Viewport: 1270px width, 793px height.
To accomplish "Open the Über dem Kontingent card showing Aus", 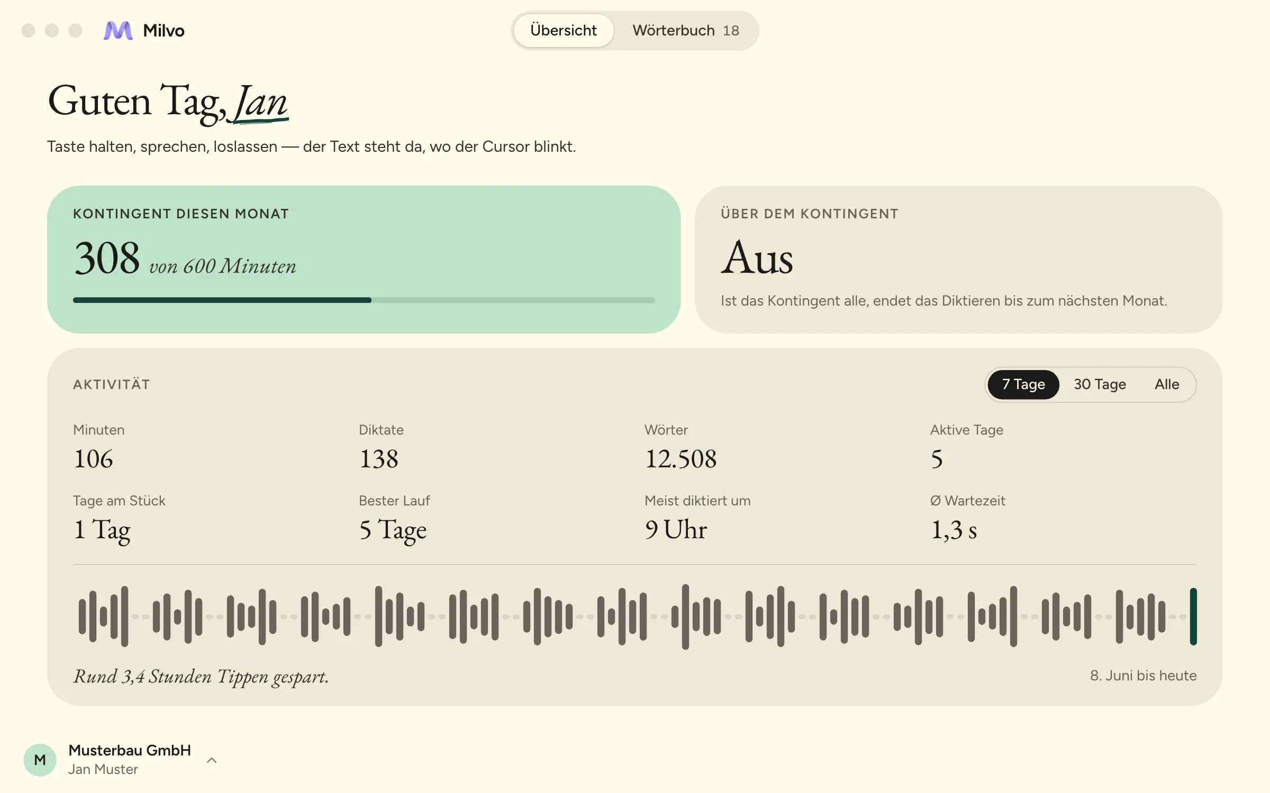I will (x=958, y=259).
